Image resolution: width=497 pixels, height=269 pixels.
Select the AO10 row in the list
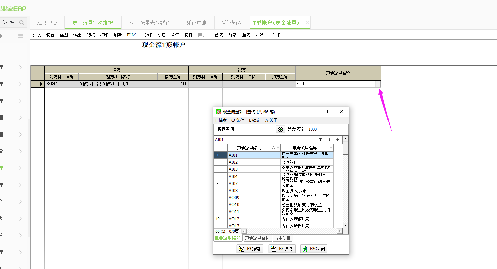click(254, 205)
